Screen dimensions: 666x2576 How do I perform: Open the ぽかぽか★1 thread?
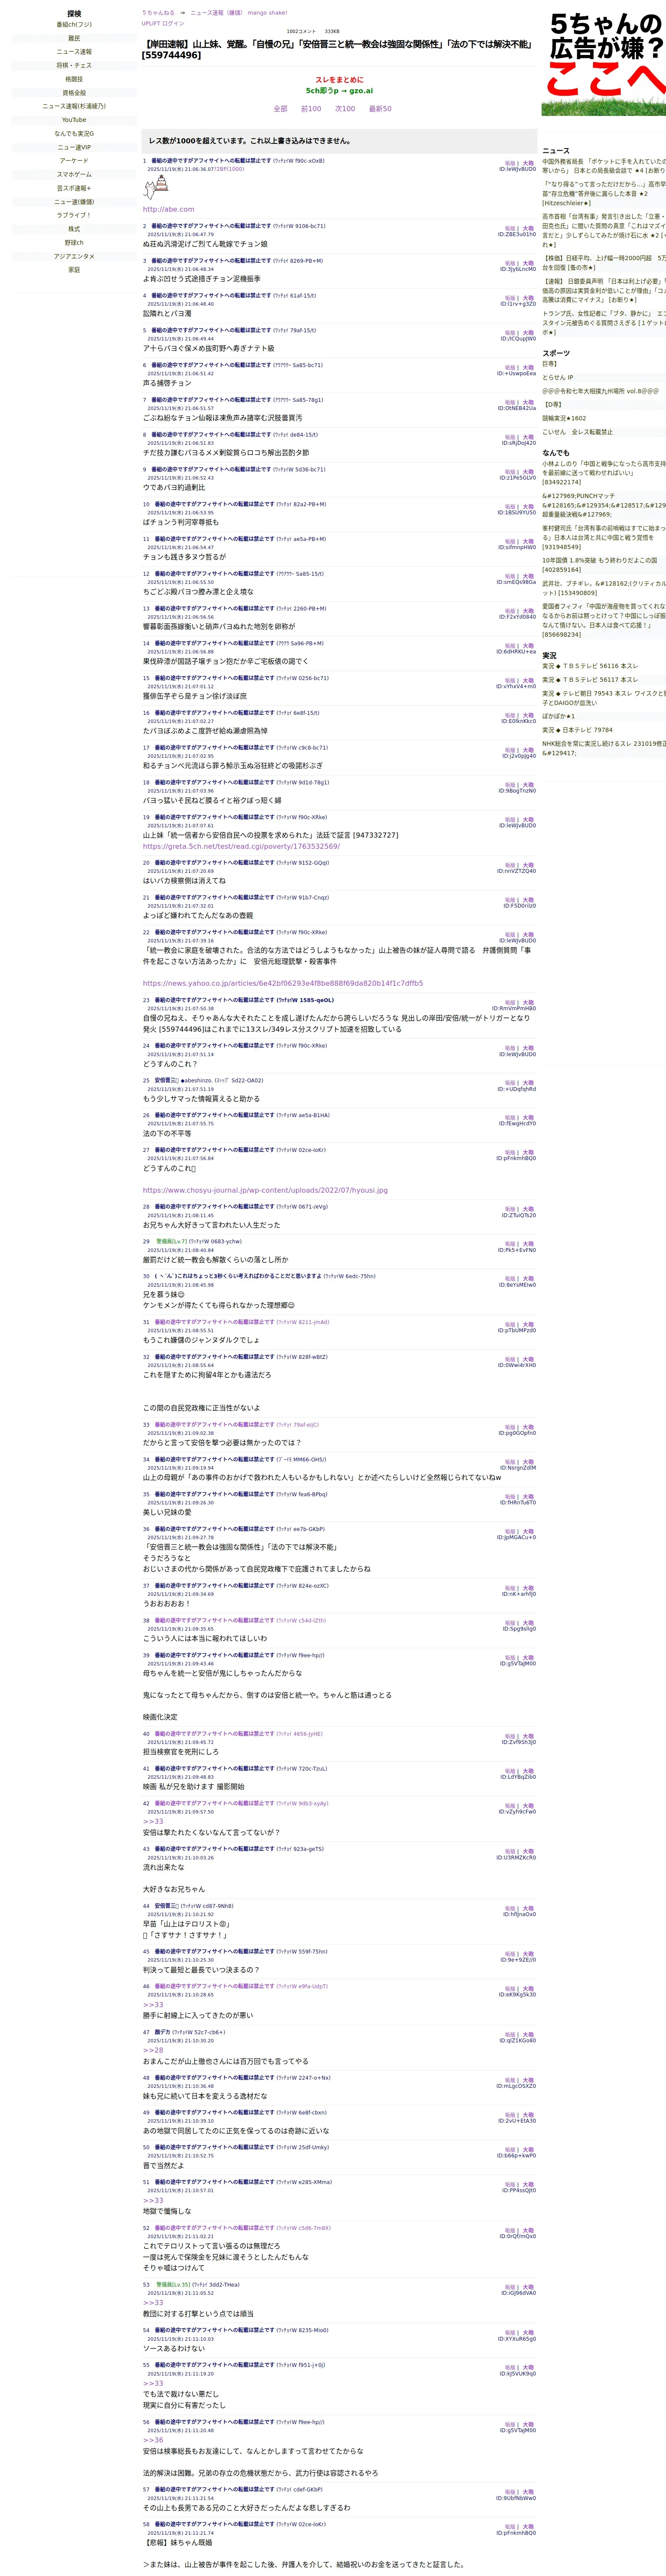558,716
